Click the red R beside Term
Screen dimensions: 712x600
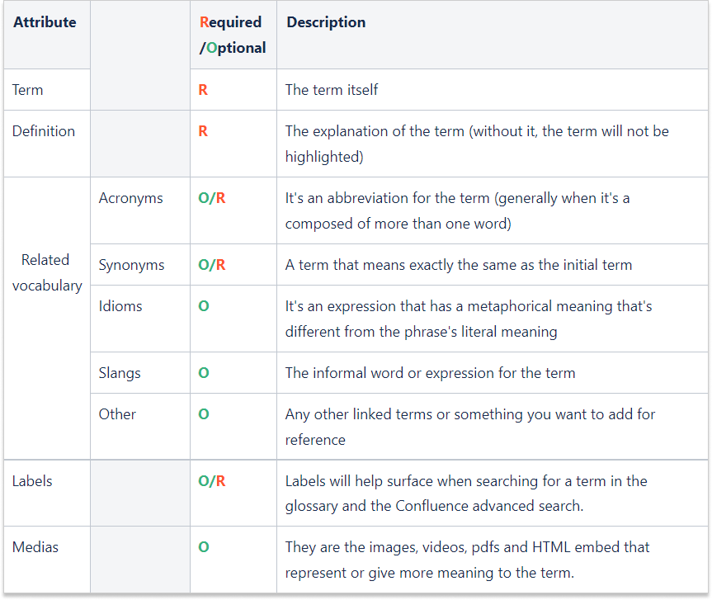tap(203, 89)
